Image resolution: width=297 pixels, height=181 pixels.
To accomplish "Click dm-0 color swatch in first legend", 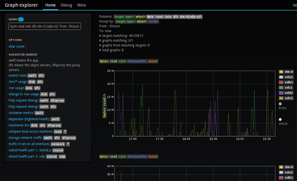I will click(x=281, y=72).
